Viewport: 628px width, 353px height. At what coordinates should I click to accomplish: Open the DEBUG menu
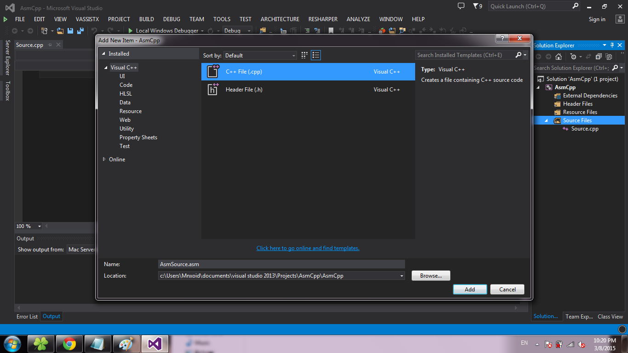[171, 19]
